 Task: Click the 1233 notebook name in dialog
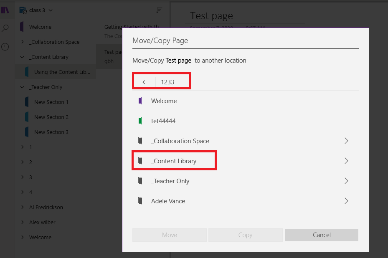(x=167, y=82)
